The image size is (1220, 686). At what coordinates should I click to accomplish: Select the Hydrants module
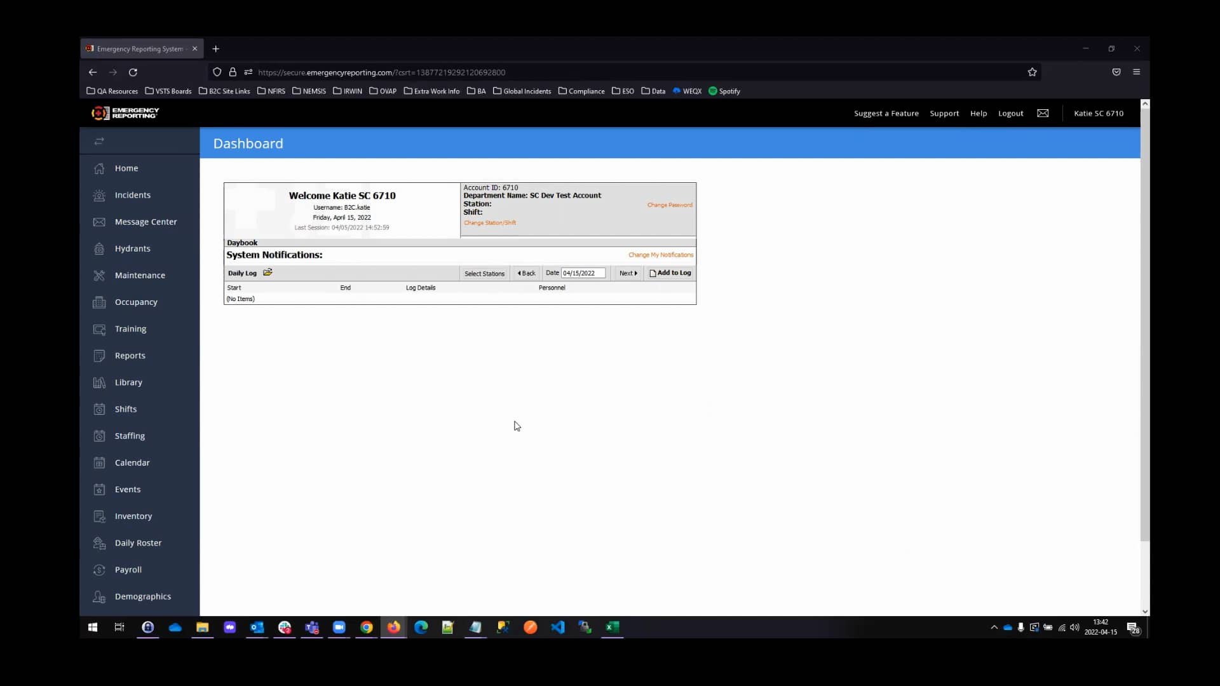pyautogui.click(x=132, y=248)
